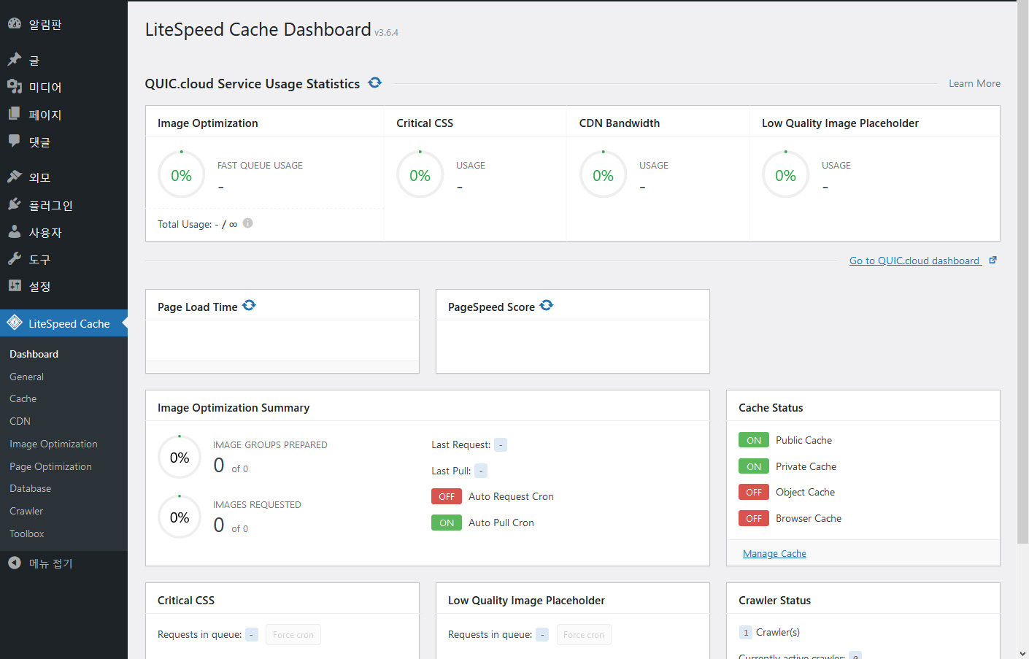Click the version number v3.6.4
This screenshot has width=1029, height=659.
point(386,33)
